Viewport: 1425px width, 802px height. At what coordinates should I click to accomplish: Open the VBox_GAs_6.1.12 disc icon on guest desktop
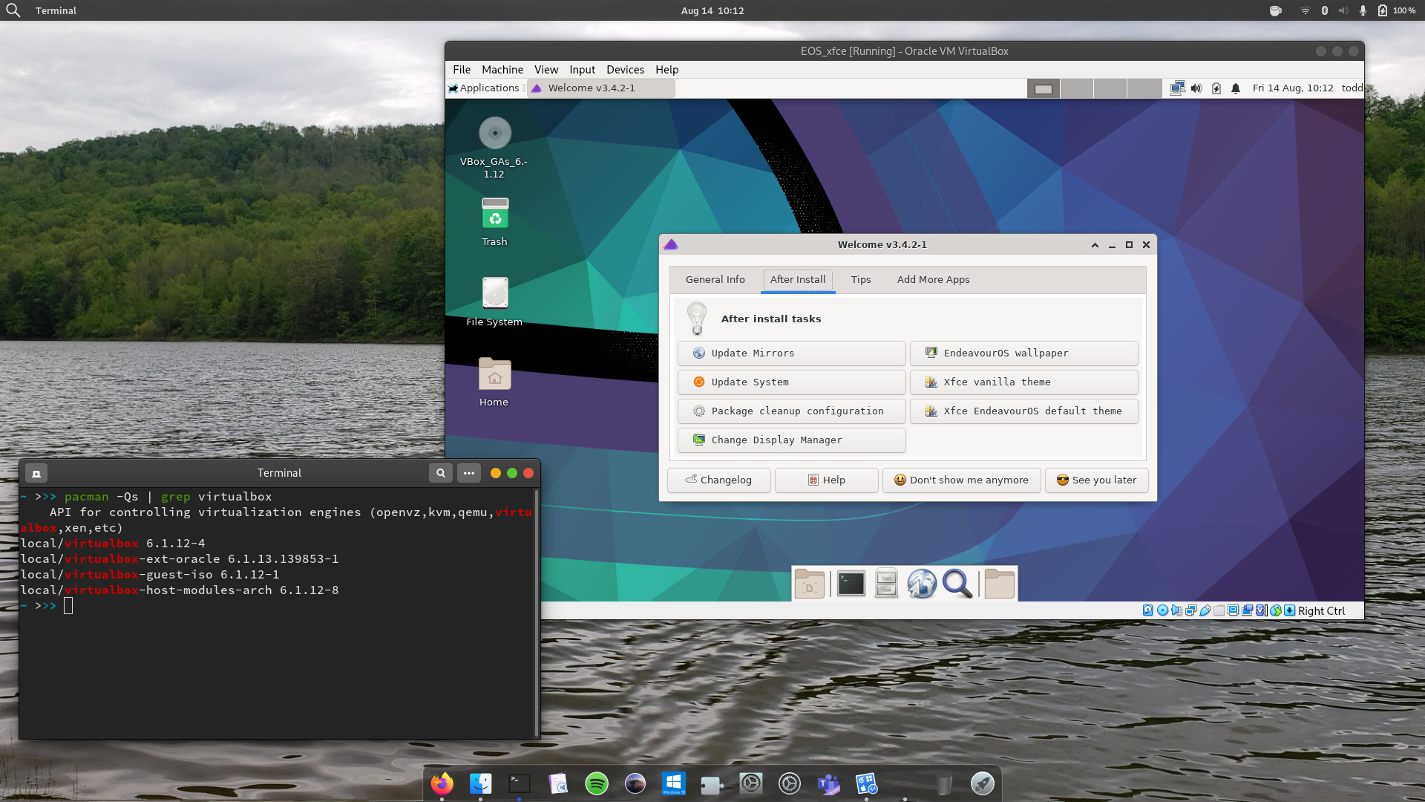click(x=494, y=148)
